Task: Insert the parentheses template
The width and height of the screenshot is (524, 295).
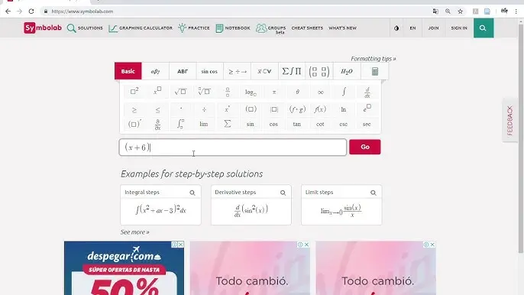Action: (251, 109)
